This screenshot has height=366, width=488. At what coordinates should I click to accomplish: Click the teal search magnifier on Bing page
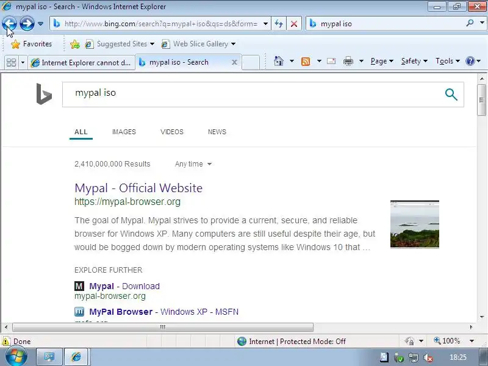pyautogui.click(x=451, y=95)
